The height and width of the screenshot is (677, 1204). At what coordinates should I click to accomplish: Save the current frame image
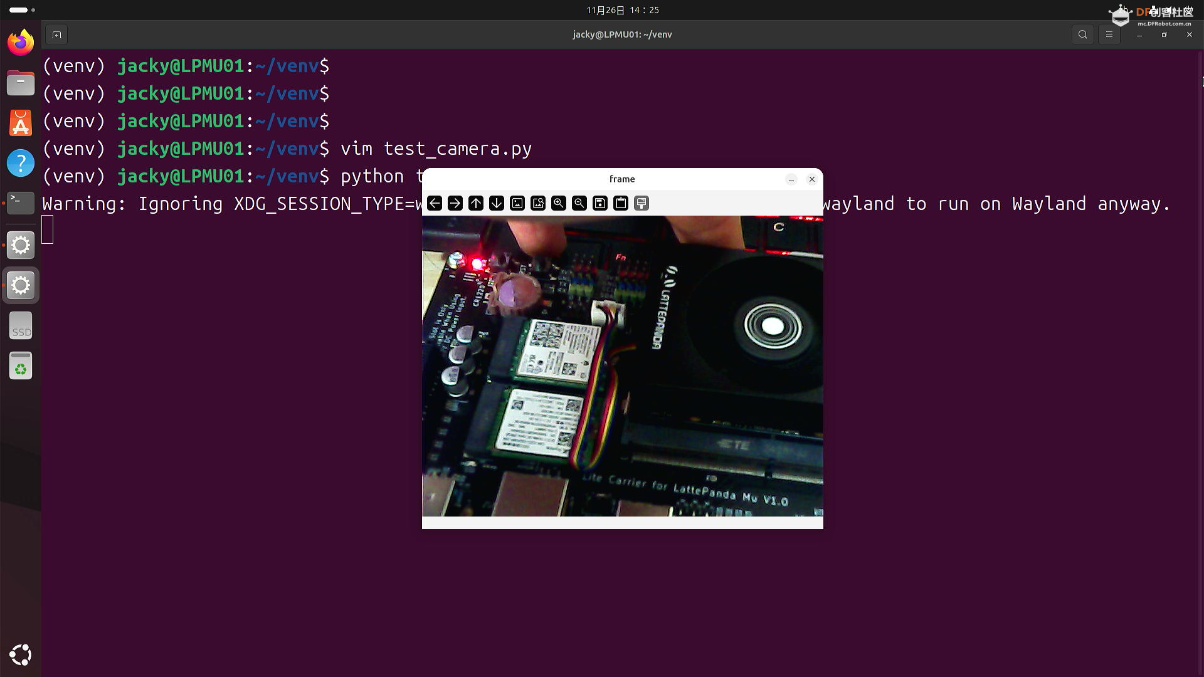coord(600,203)
